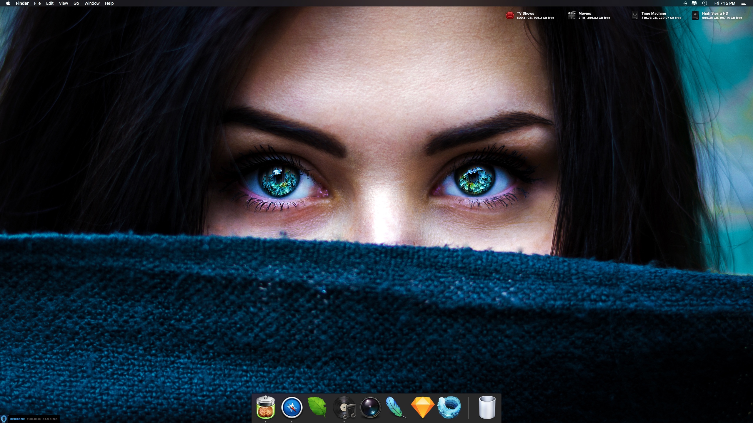Click the Time Machine drive label
The height and width of the screenshot is (423, 753).
[654, 13]
